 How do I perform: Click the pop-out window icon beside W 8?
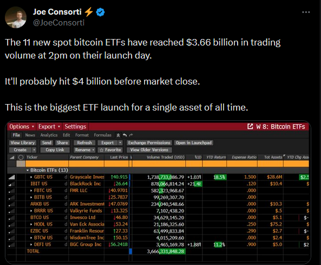pyautogui.click(x=250, y=126)
